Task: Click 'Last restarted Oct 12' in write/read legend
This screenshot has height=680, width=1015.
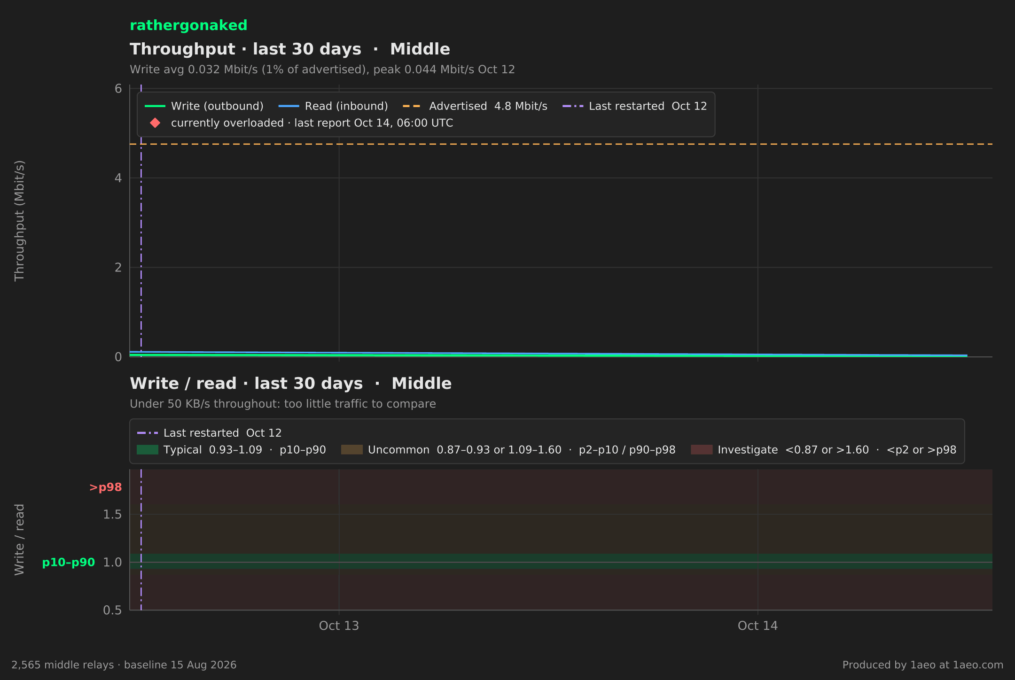Action: (x=223, y=433)
